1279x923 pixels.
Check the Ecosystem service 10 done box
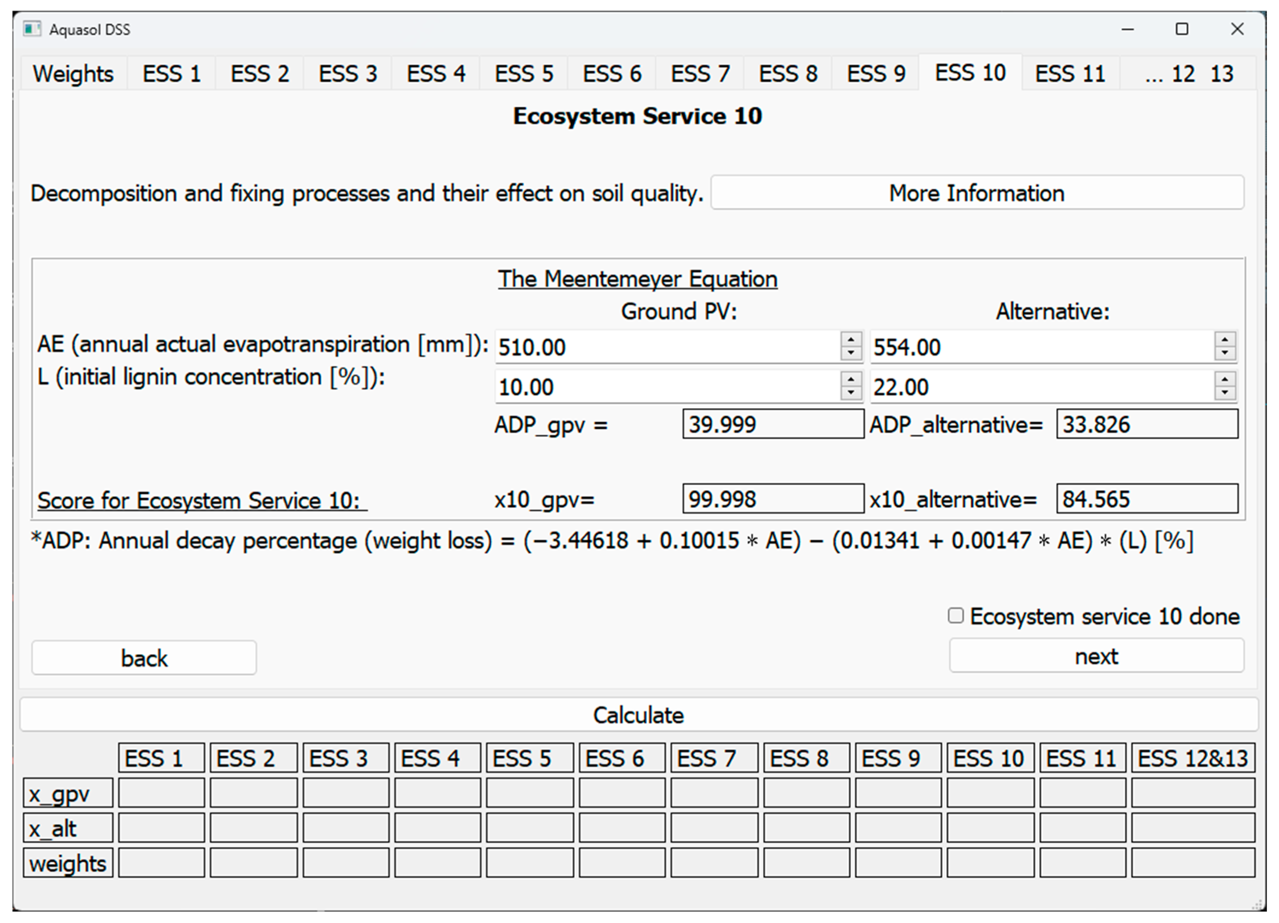[x=955, y=615]
